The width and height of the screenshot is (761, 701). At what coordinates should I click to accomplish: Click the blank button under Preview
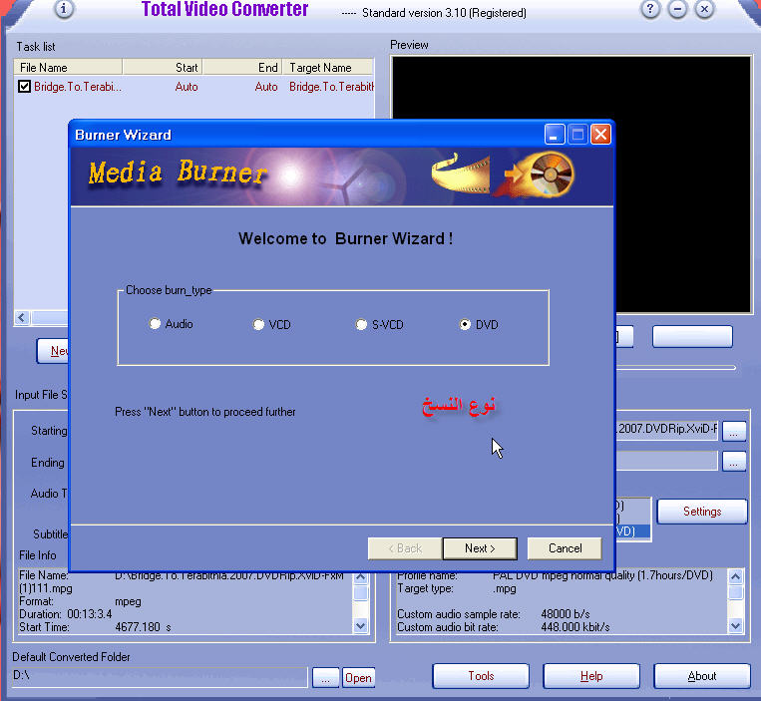pos(692,336)
